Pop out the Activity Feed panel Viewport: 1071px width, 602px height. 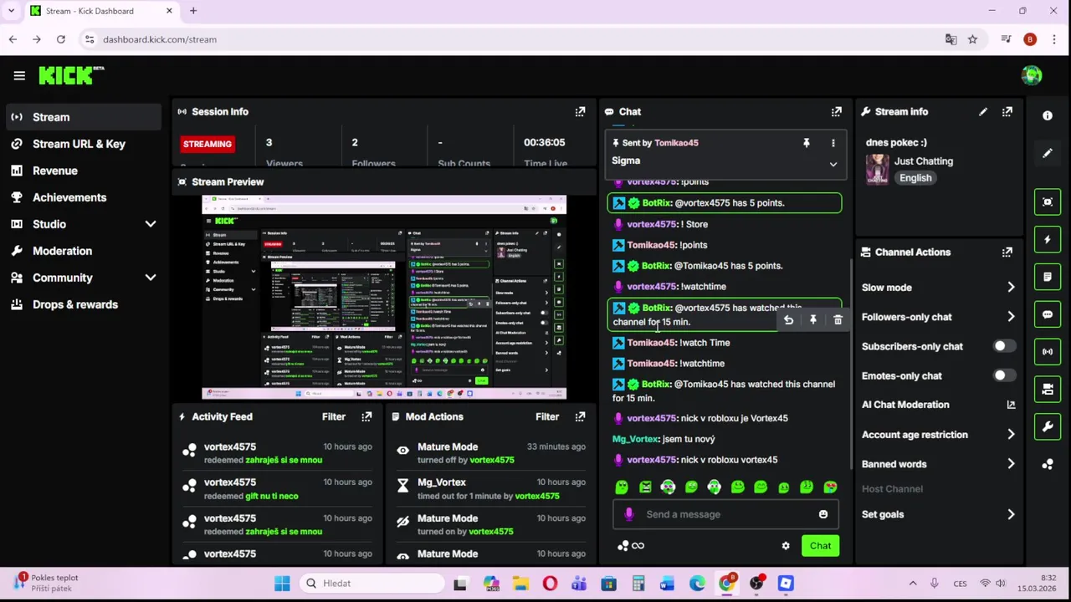point(366,416)
